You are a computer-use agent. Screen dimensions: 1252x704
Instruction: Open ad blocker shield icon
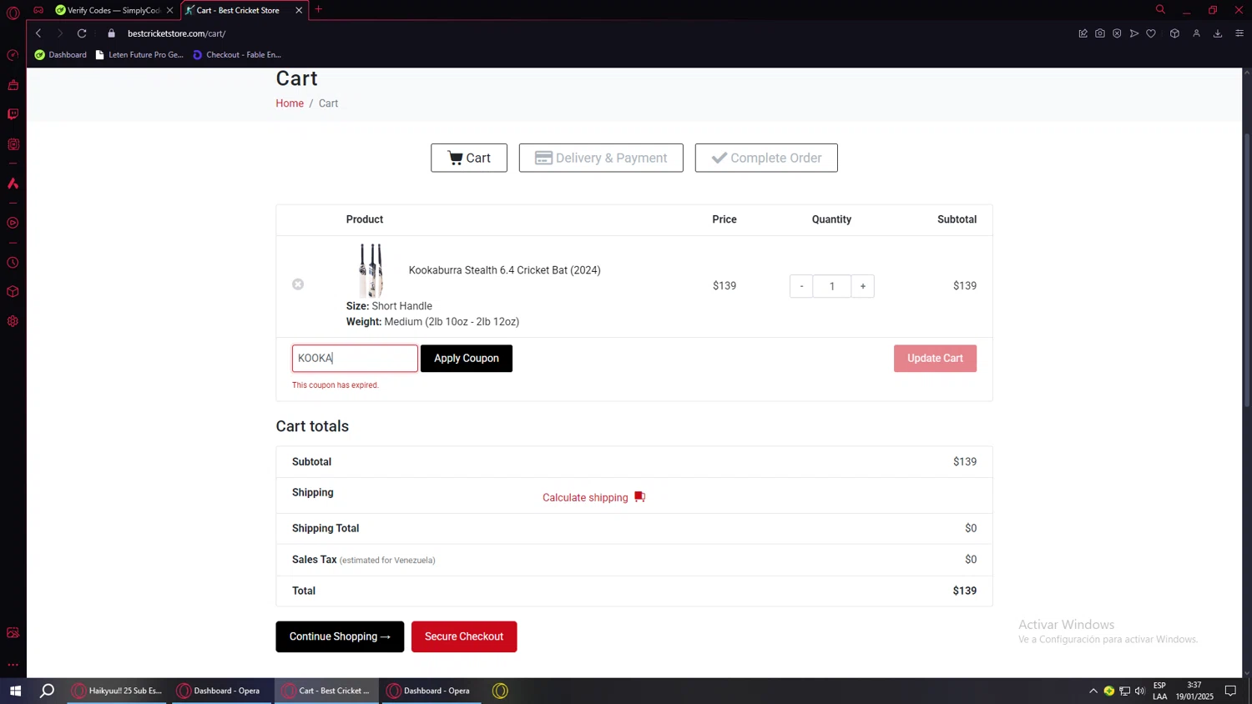coord(1117,33)
